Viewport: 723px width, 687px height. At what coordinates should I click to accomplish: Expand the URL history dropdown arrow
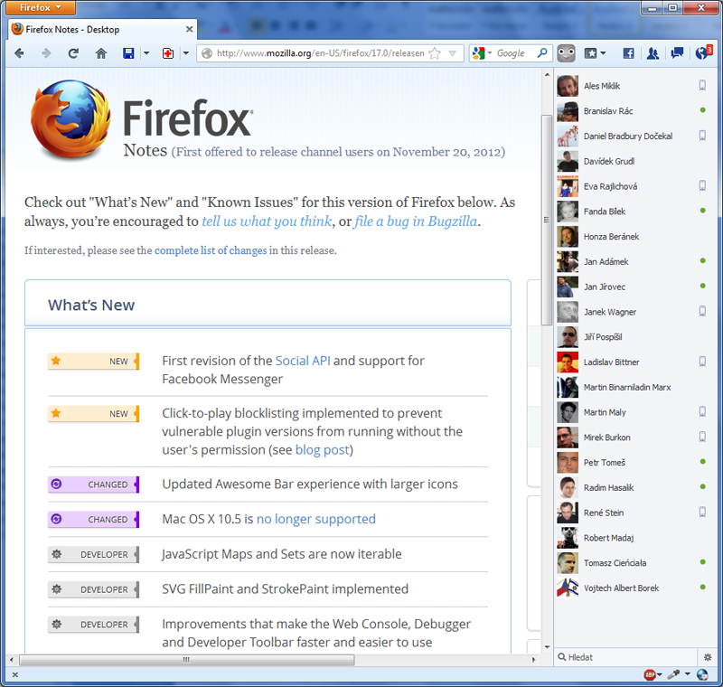click(453, 53)
